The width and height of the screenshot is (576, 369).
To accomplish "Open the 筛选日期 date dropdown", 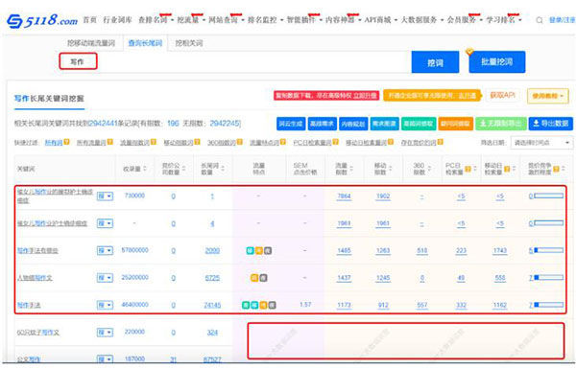I will [x=541, y=142].
